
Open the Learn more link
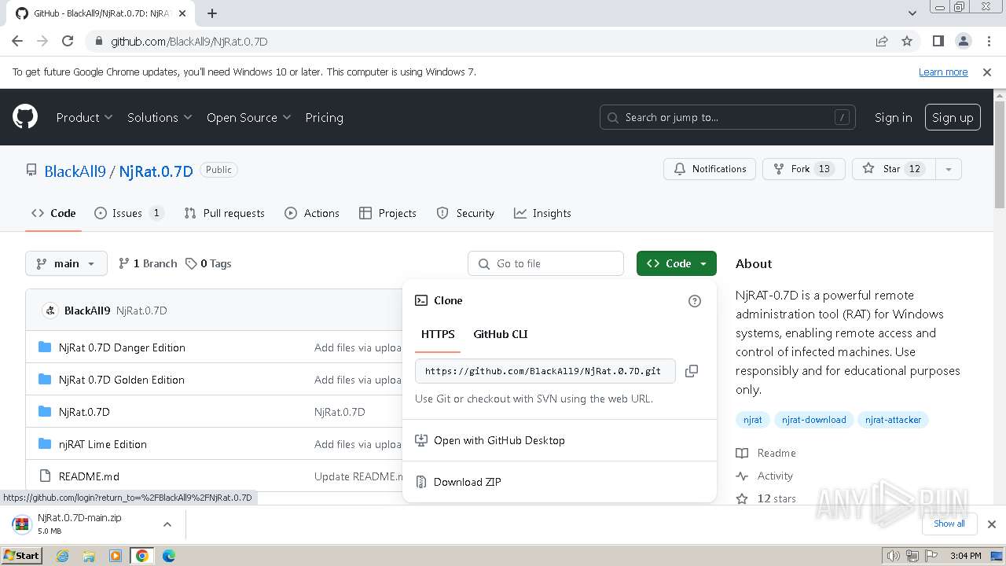click(x=943, y=72)
